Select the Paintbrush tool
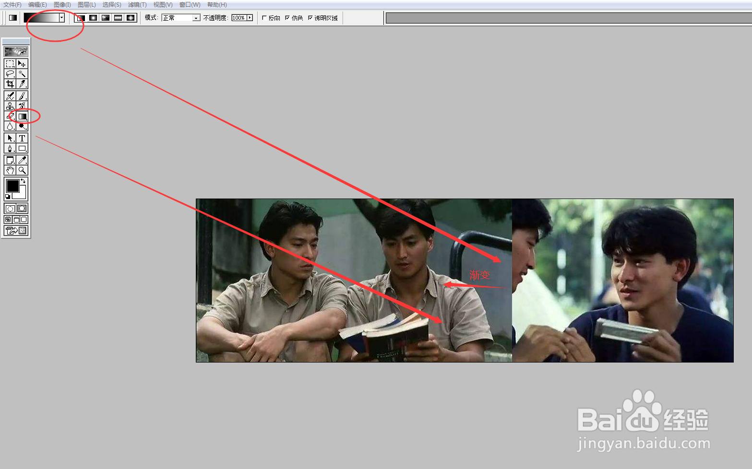 [x=22, y=96]
